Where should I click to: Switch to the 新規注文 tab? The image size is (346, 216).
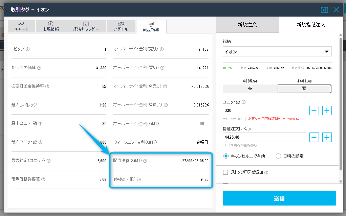[x=247, y=25]
